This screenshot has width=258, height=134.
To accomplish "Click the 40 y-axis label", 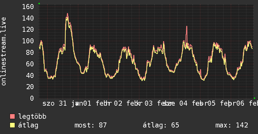I will (30, 75).
